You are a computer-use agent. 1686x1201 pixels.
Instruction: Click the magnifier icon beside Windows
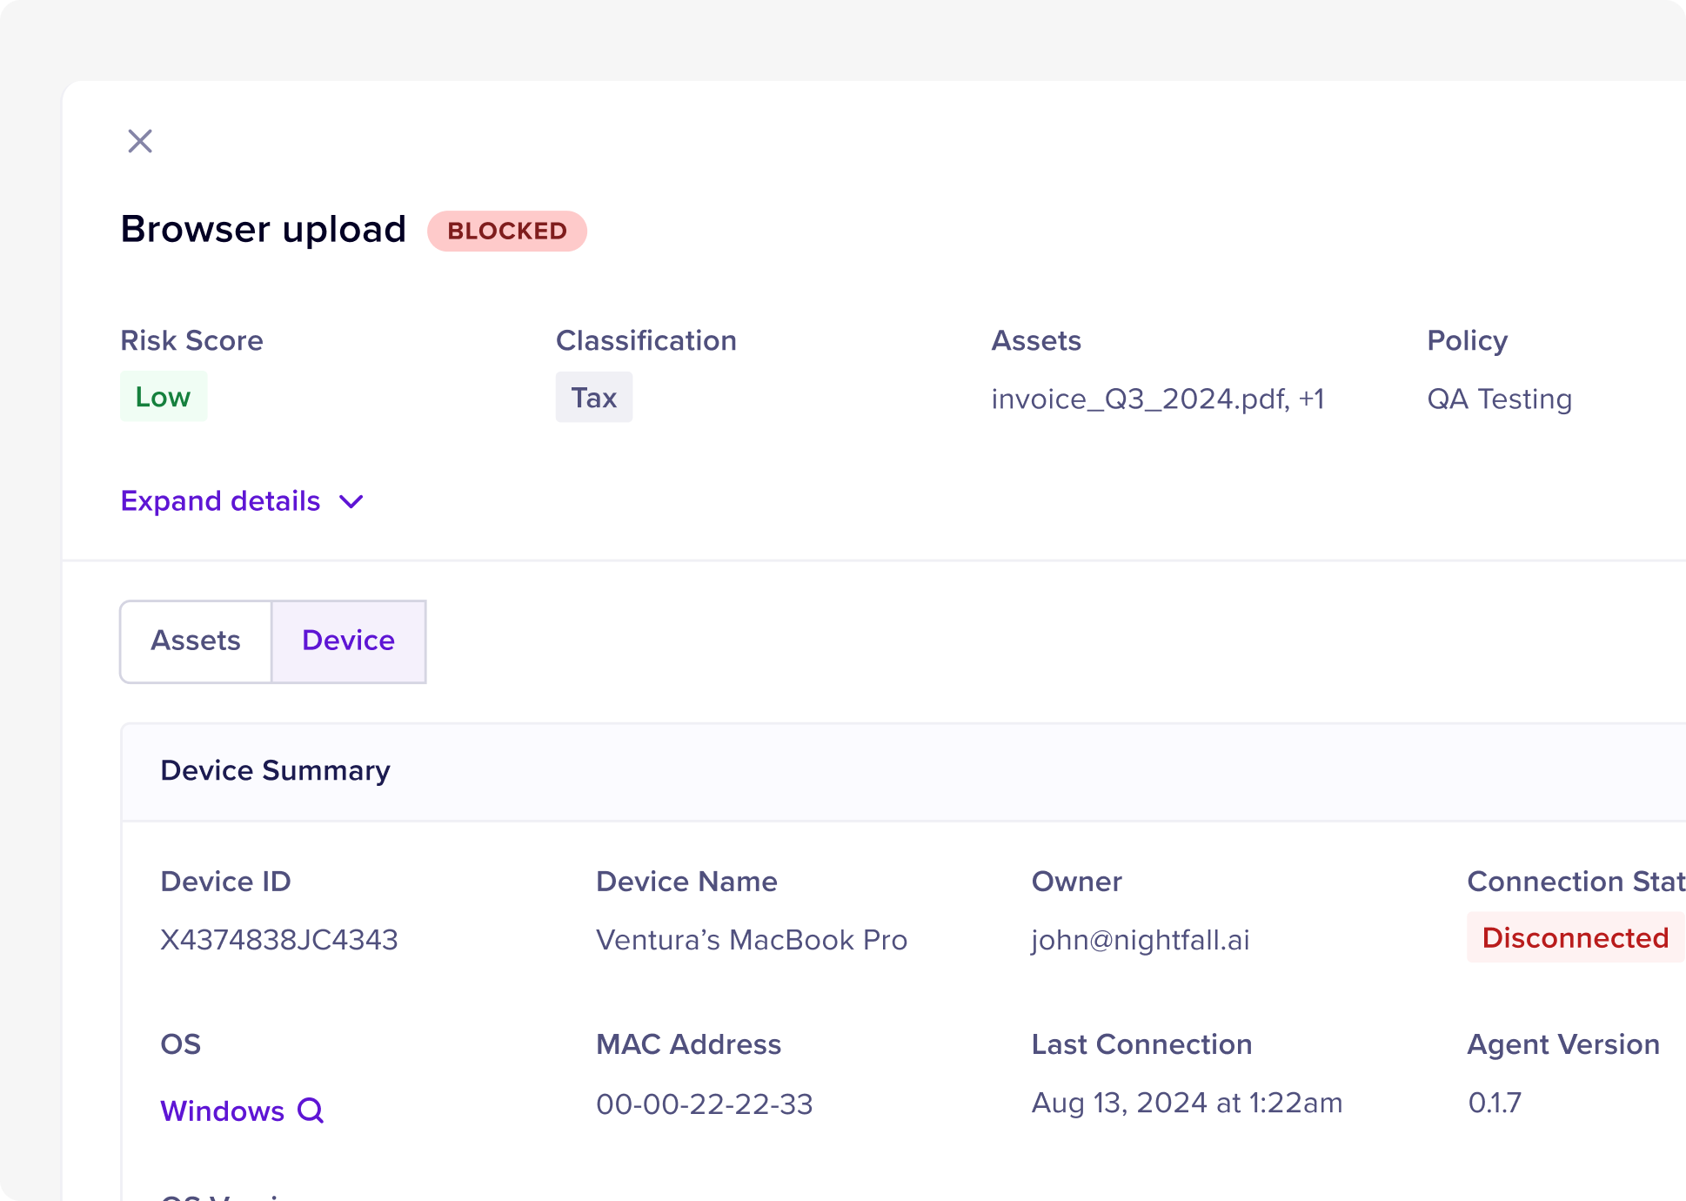[311, 1110]
